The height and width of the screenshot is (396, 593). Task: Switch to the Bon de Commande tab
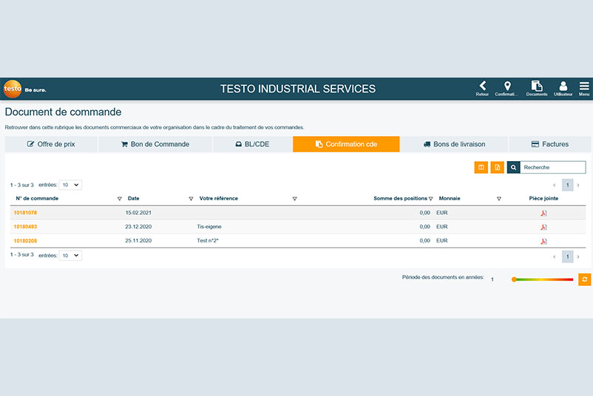click(x=155, y=144)
